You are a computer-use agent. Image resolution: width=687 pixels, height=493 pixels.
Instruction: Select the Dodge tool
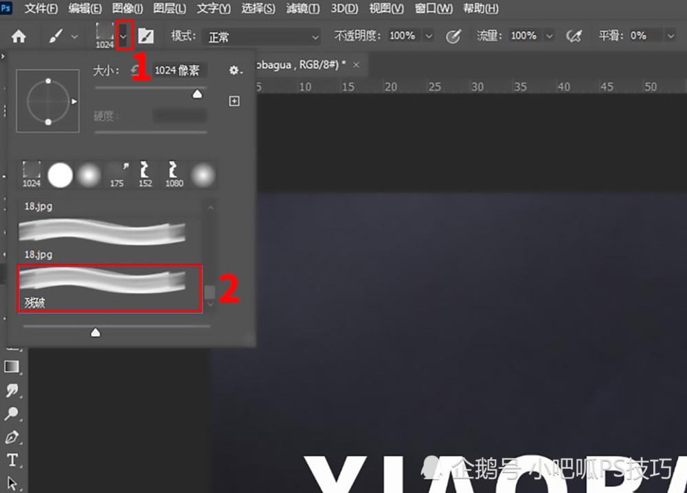click(12, 413)
